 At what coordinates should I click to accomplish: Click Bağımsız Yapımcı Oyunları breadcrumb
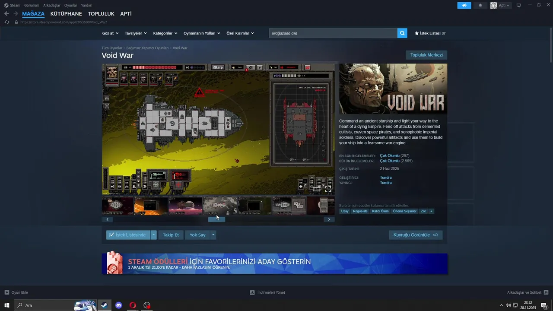tap(147, 48)
